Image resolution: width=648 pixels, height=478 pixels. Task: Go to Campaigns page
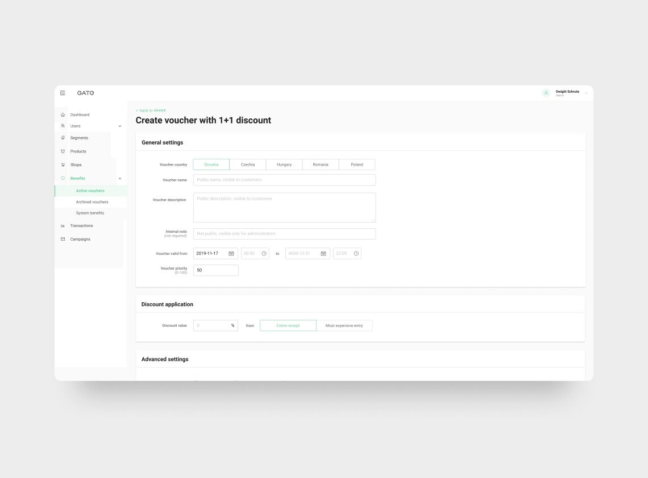point(80,239)
